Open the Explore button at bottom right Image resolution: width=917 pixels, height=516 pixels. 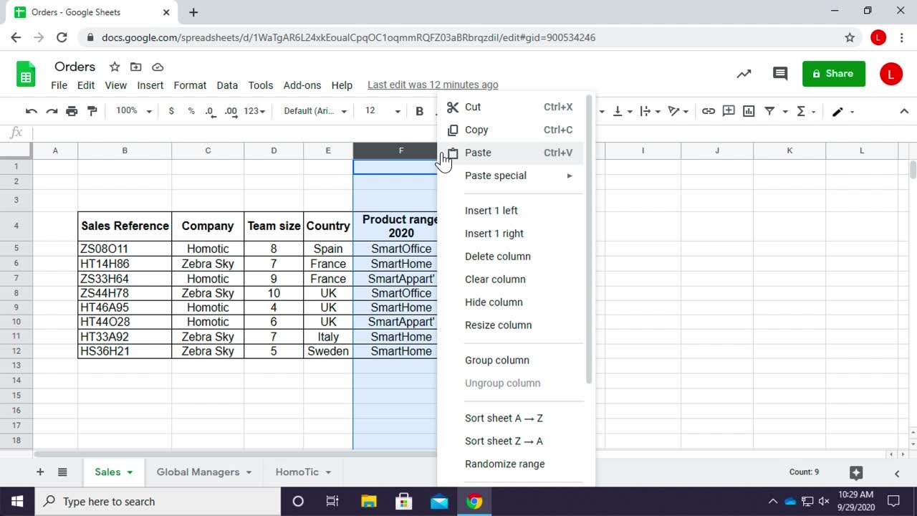(855, 472)
